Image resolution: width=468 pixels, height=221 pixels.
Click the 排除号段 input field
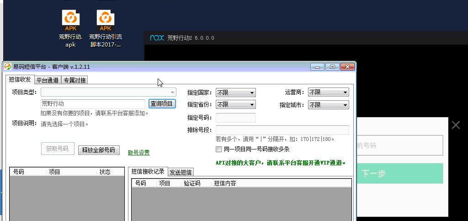click(x=282, y=130)
